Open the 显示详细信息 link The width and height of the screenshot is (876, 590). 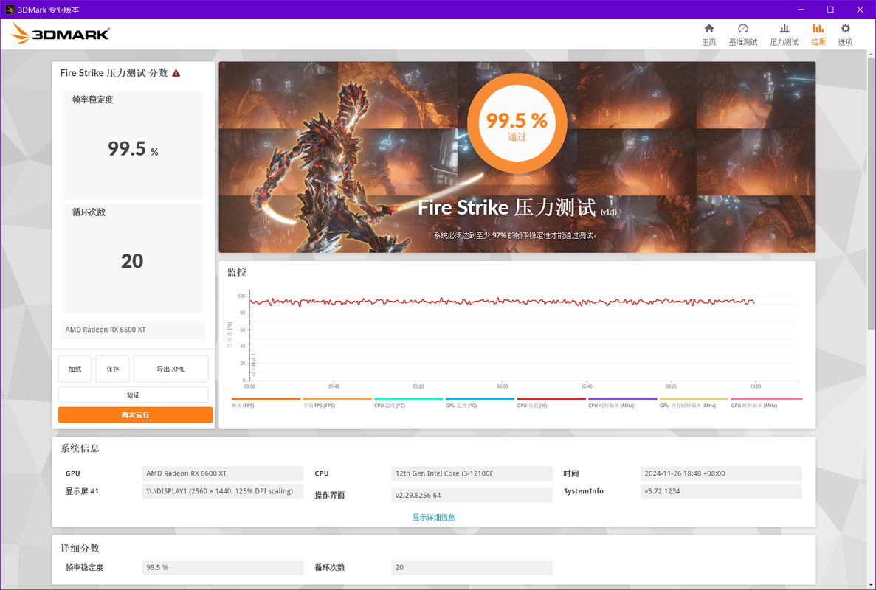click(x=433, y=518)
